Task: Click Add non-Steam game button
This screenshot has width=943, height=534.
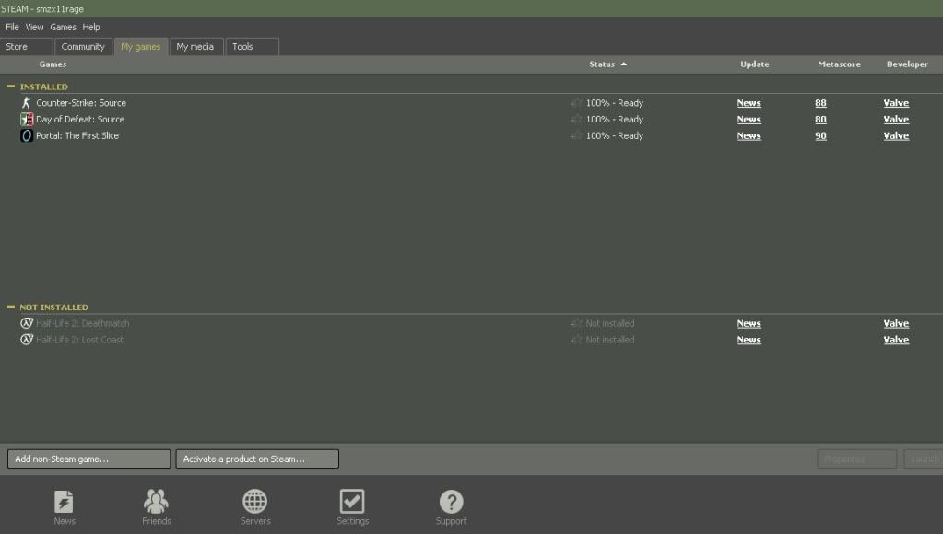Action: [89, 459]
